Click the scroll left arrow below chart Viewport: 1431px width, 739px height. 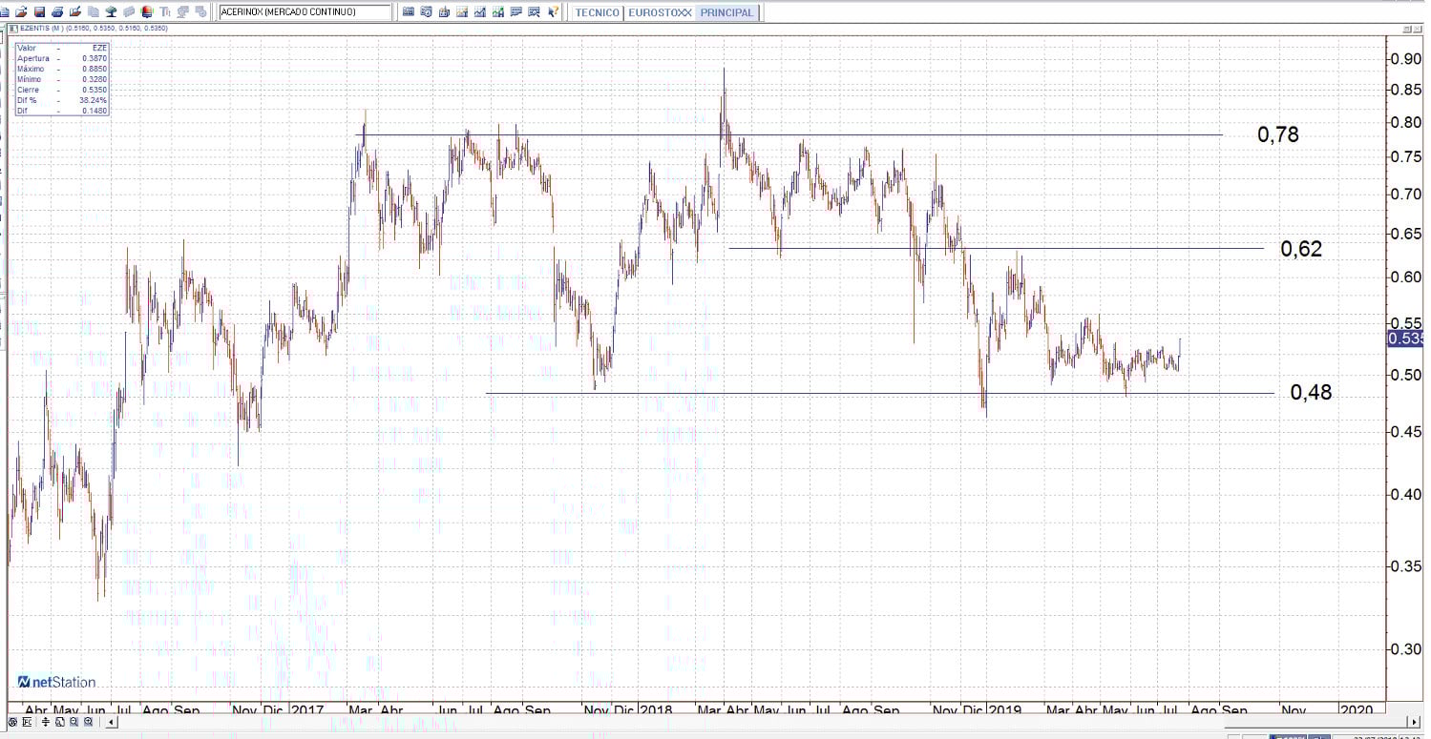click(112, 722)
